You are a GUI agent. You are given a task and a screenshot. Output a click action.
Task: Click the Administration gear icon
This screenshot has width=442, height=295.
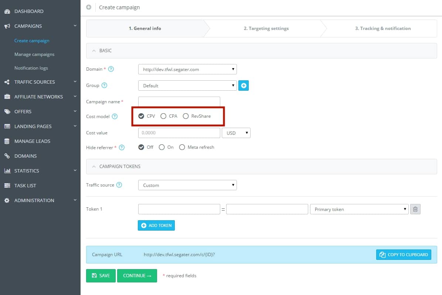(7, 201)
